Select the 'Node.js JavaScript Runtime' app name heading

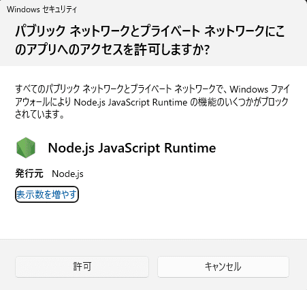click(132, 148)
